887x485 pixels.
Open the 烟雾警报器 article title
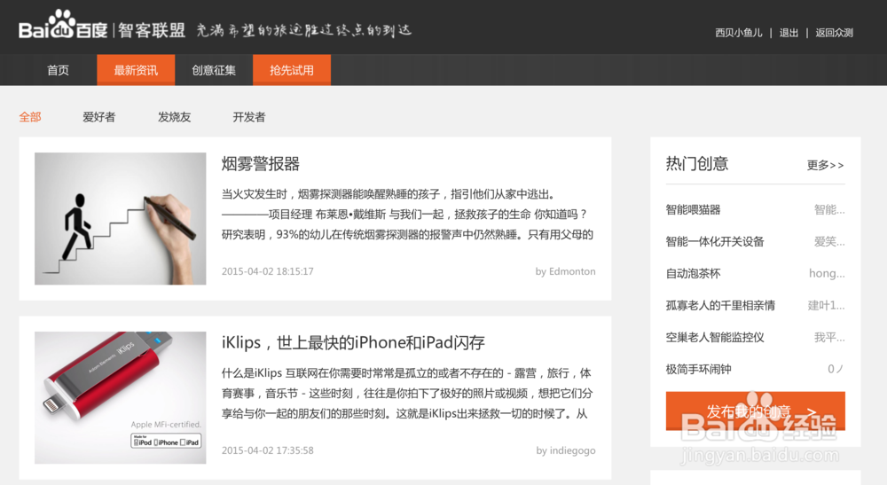260,164
